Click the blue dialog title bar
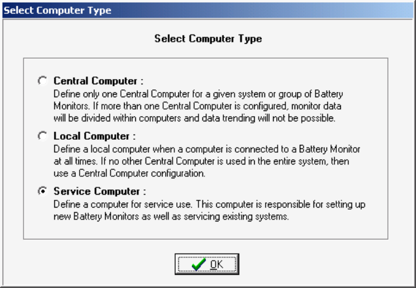This screenshot has height=288, width=416. (x=208, y=10)
